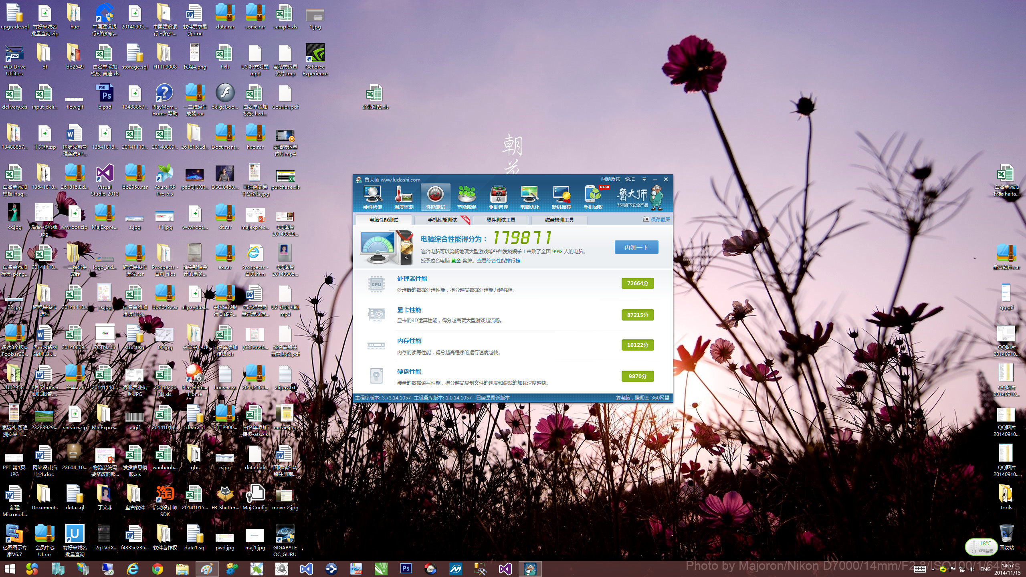Open 查看综合性能排行榜 ranking link
This screenshot has width=1026, height=577.
point(498,261)
